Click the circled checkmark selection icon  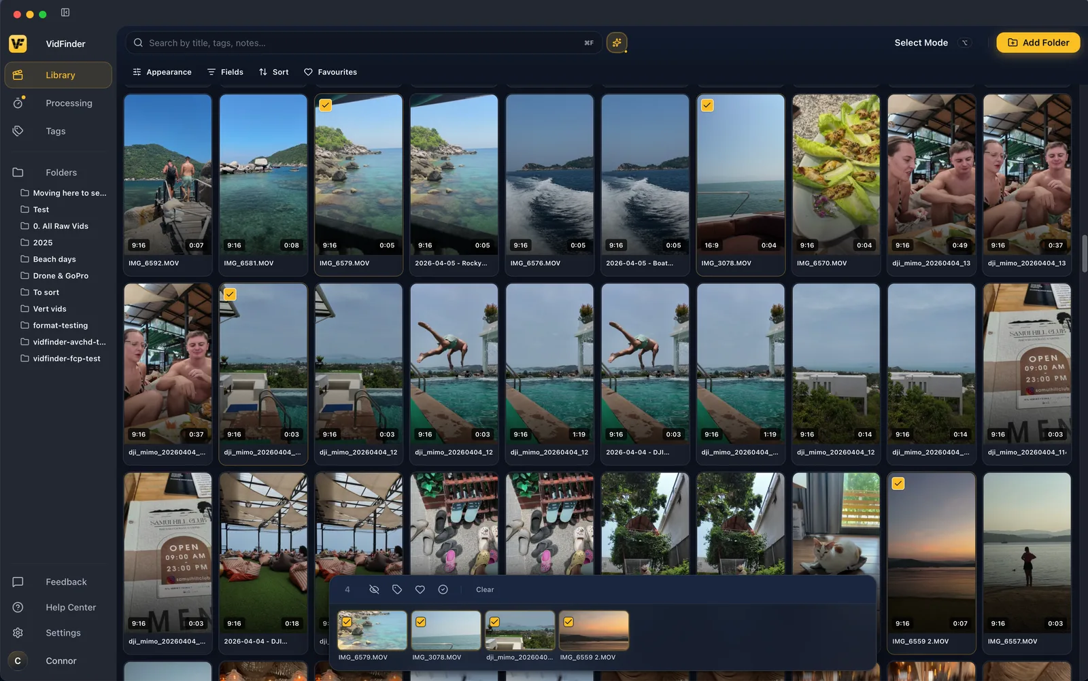pos(443,589)
